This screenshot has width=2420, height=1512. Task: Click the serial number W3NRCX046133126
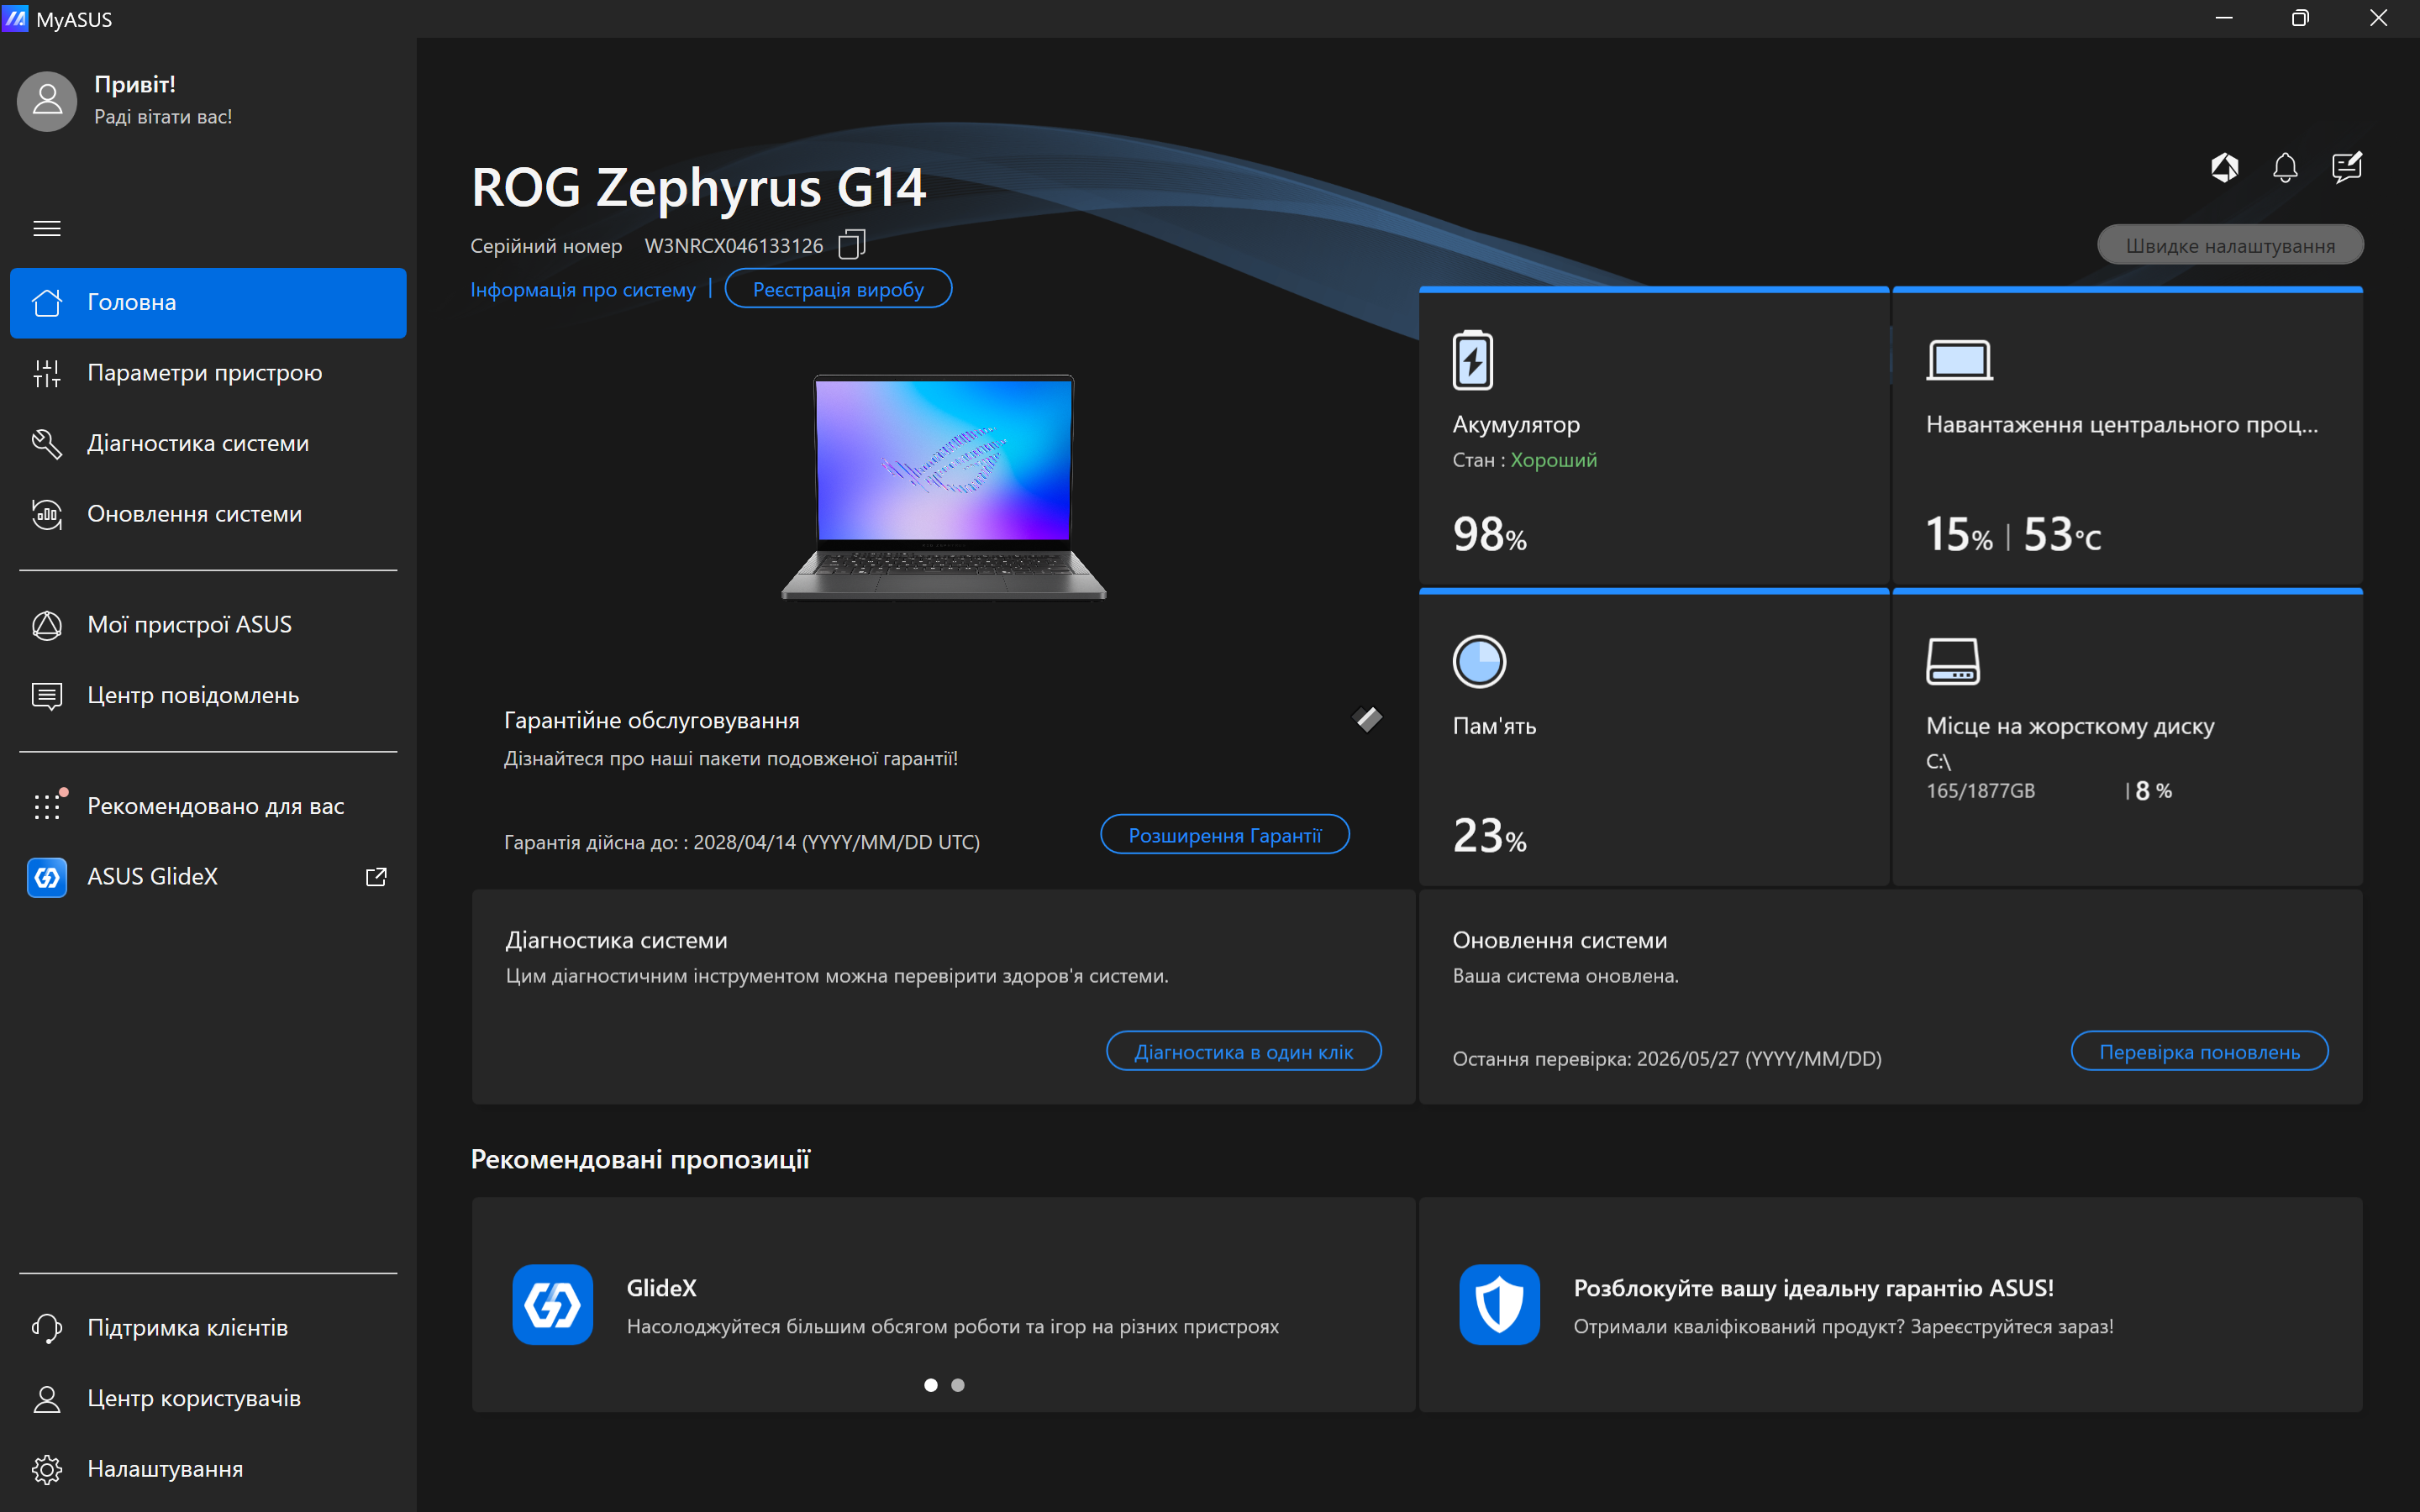(734, 246)
